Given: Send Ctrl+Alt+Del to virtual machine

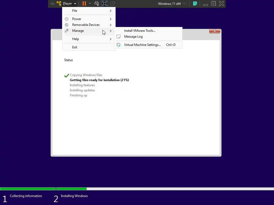Looking at the screenshot, I should coord(96,3).
